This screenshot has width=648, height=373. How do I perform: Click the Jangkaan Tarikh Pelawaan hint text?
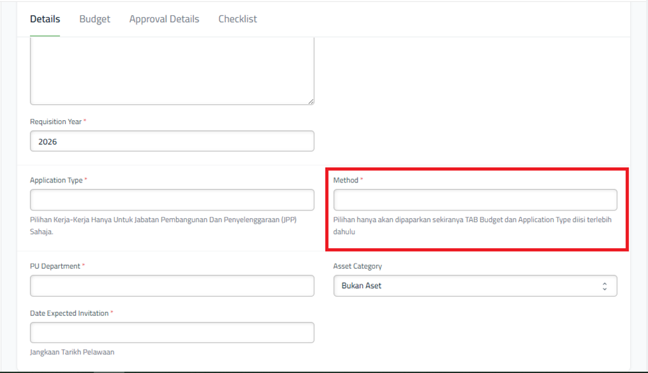pos(72,352)
